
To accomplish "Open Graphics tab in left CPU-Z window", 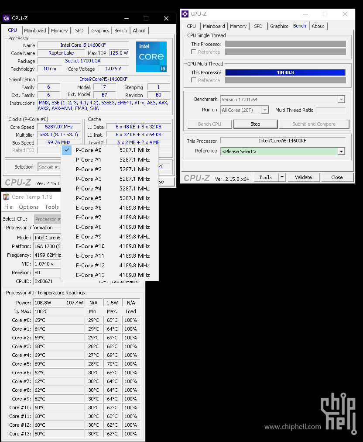I will coord(100,31).
